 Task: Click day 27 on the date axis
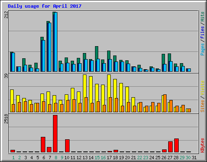point(170,158)
